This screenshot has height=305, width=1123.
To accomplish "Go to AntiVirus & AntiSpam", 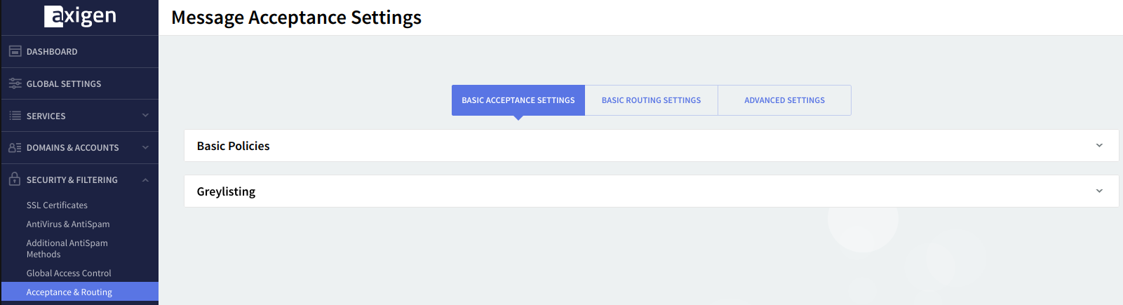I will pos(68,224).
